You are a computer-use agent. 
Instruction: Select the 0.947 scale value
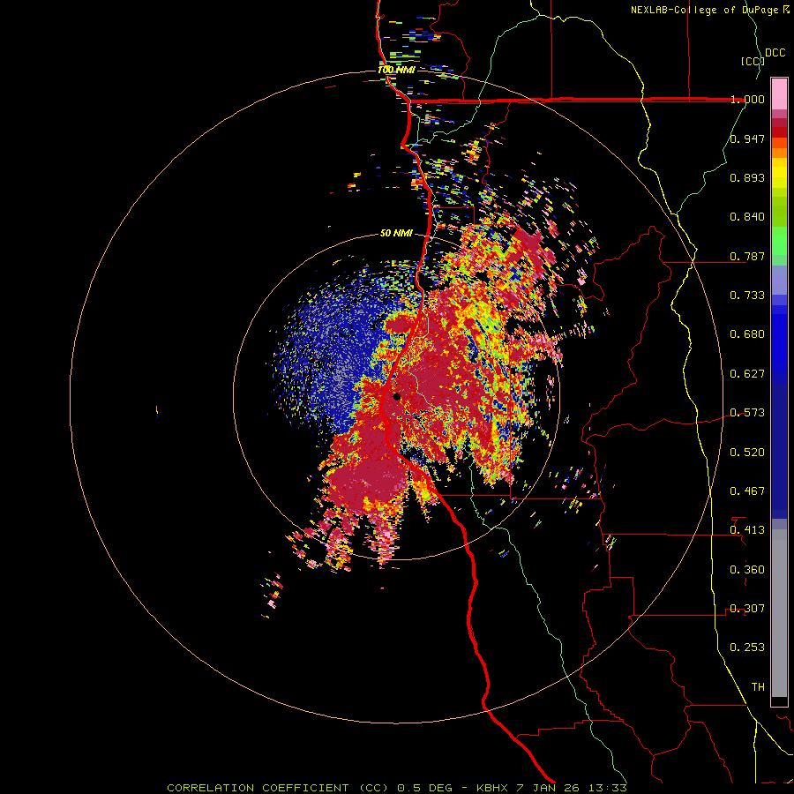pos(747,139)
